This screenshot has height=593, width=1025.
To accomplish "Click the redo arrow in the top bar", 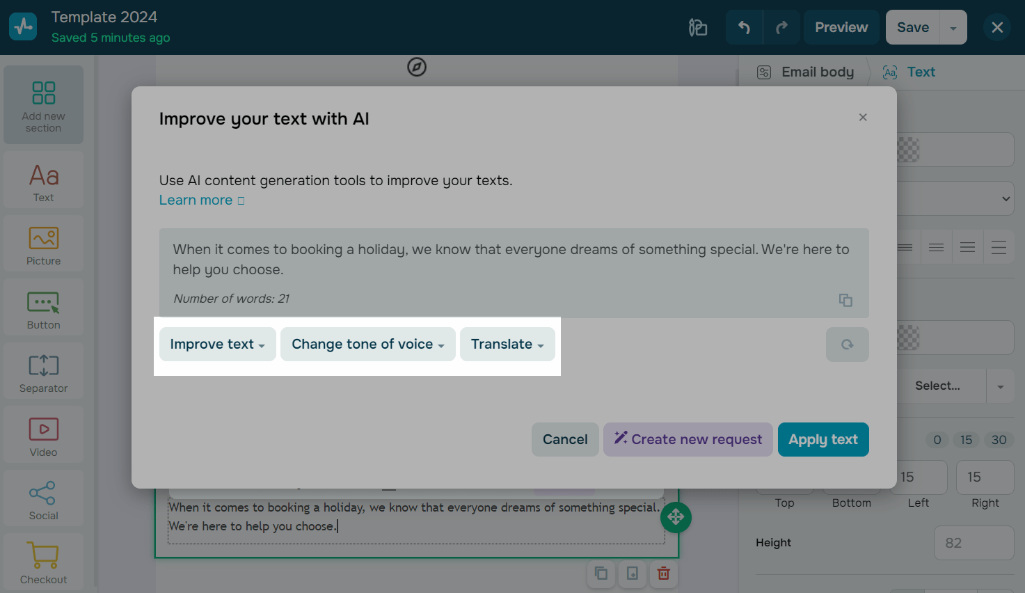I will pyautogui.click(x=781, y=27).
